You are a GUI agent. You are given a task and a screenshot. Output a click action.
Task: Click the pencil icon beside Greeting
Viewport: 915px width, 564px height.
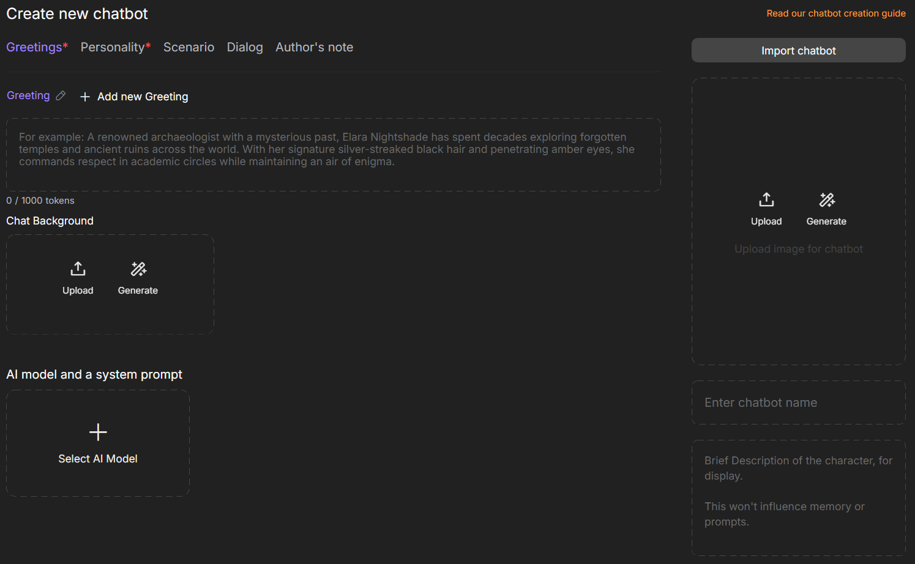pos(61,95)
